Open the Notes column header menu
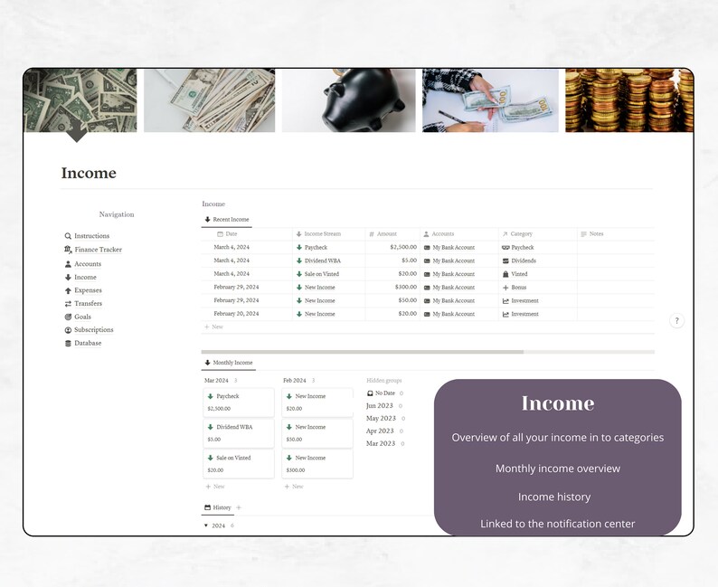The image size is (718, 587). [616, 234]
